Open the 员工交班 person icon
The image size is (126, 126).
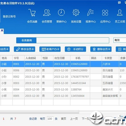pos(120,13)
